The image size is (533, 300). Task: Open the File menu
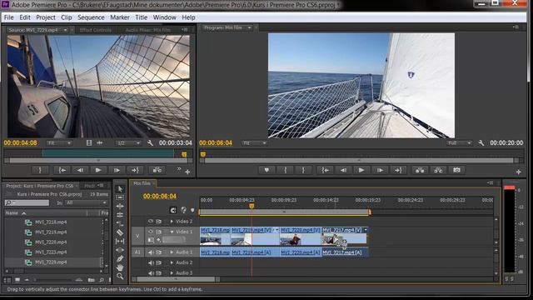pyautogui.click(x=8, y=17)
